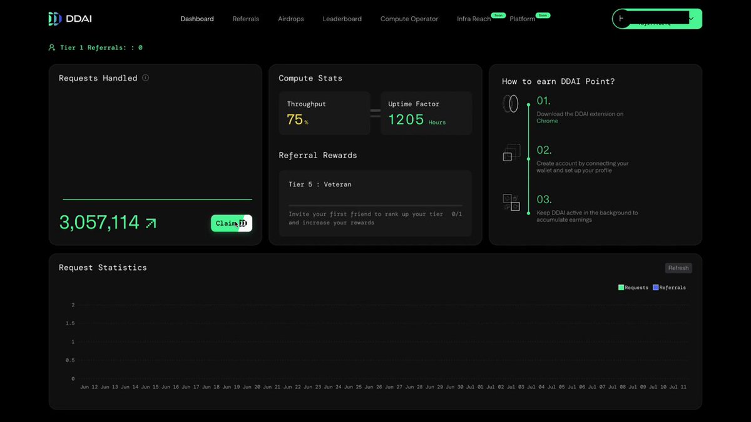Open the Leaderboard tab
Viewport: 751px width, 422px height.
pyautogui.click(x=342, y=19)
